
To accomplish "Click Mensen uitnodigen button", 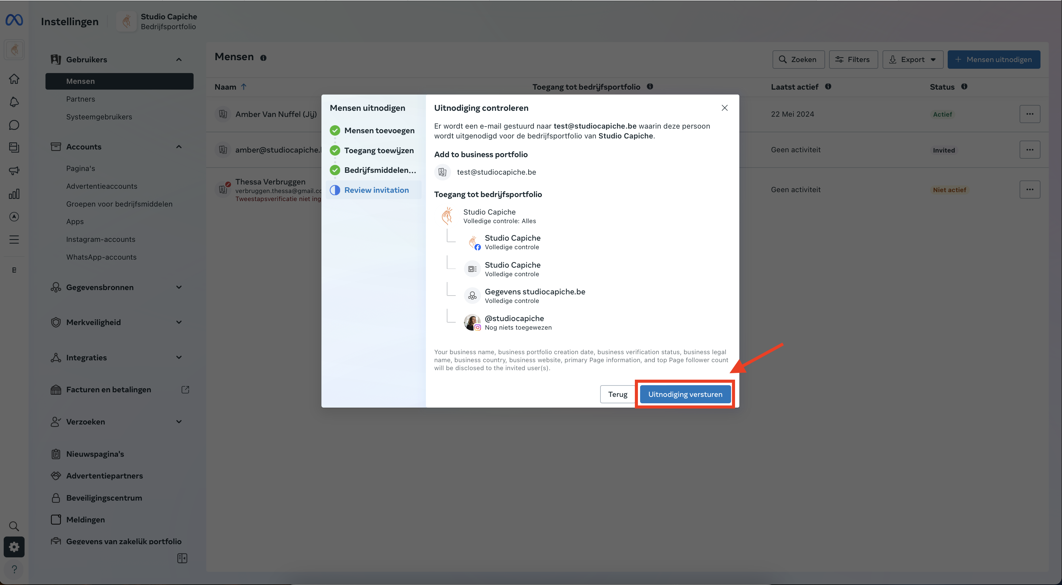I will [993, 60].
